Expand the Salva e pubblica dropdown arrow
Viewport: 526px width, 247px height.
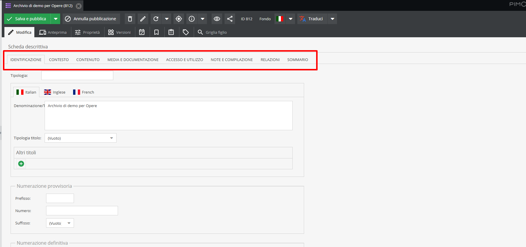[55, 19]
